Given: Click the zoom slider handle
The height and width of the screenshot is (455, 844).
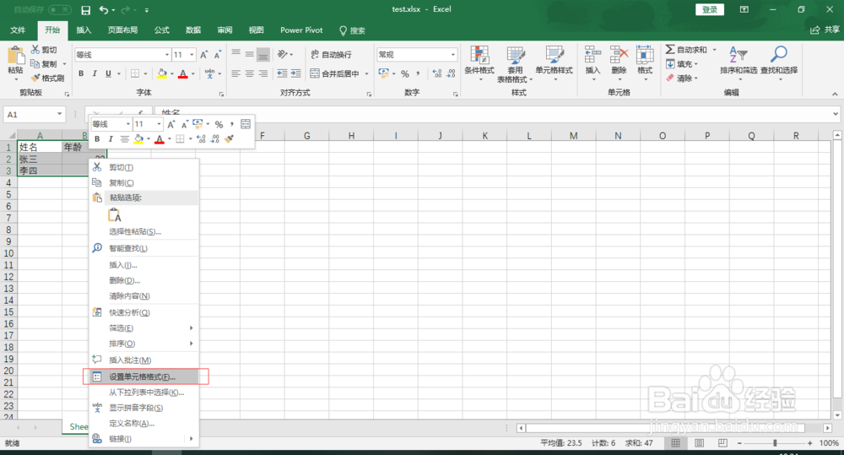Looking at the screenshot, I should (x=775, y=443).
